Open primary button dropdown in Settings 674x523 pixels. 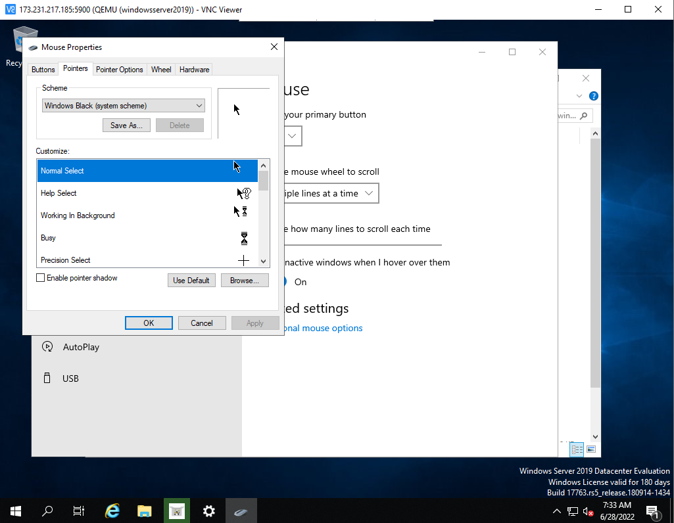(x=293, y=136)
